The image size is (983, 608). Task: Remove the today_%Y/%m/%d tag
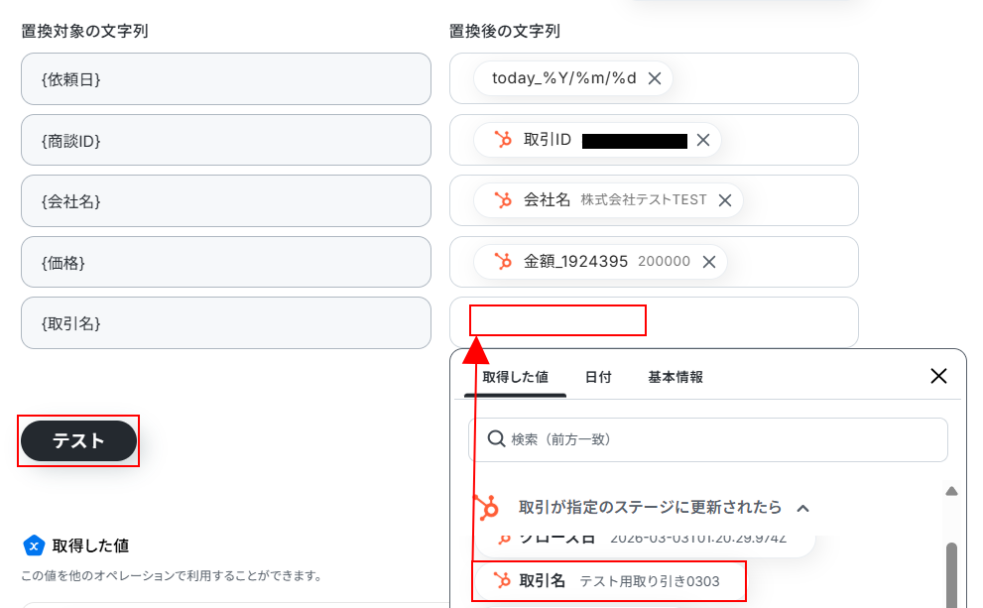click(655, 78)
